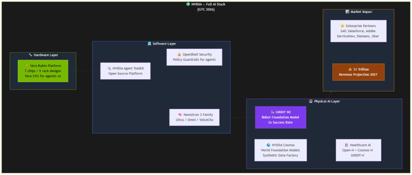Click the text 'Robot Foundation Model'
412x175 pixels.
tap(280, 117)
